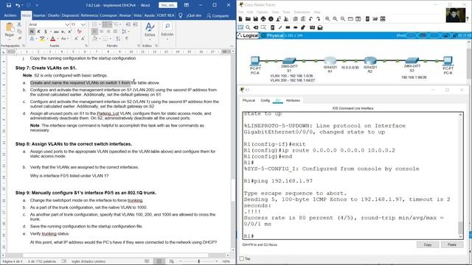The image size is (472, 265).
Task: Clear all formatting in the Fuente group
Action: (80, 32)
